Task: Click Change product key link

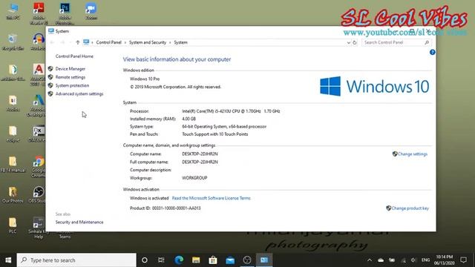Action: pos(410,208)
